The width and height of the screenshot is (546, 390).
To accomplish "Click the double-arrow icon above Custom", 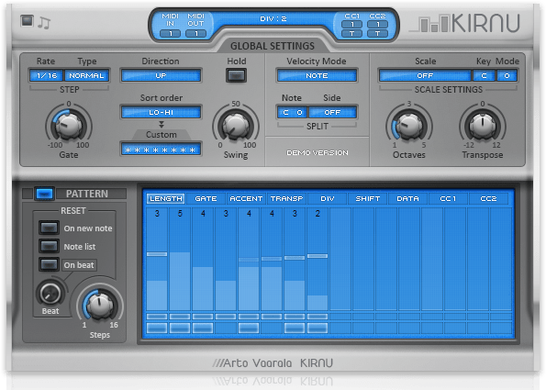I will click(162, 124).
